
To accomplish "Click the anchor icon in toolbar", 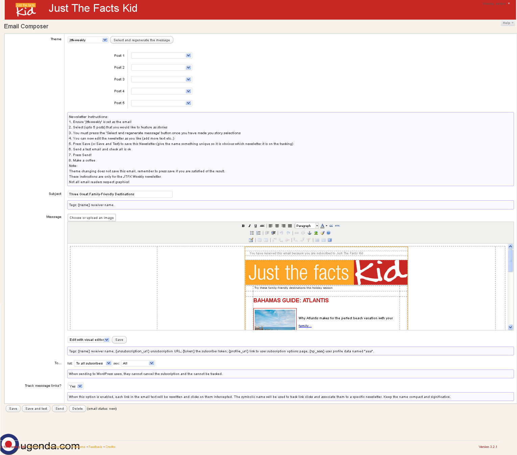I will click(309, 233).
